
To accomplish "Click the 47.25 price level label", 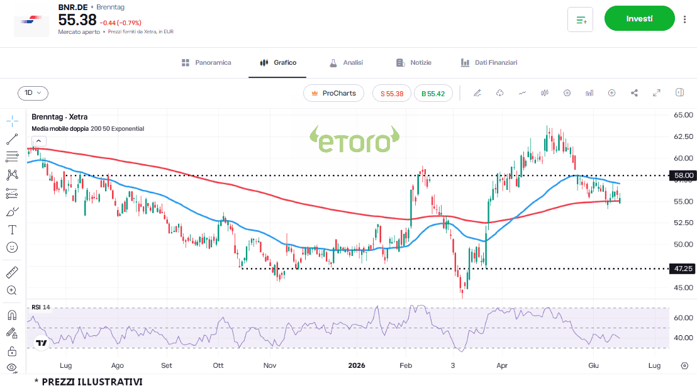I will [683, 269].
